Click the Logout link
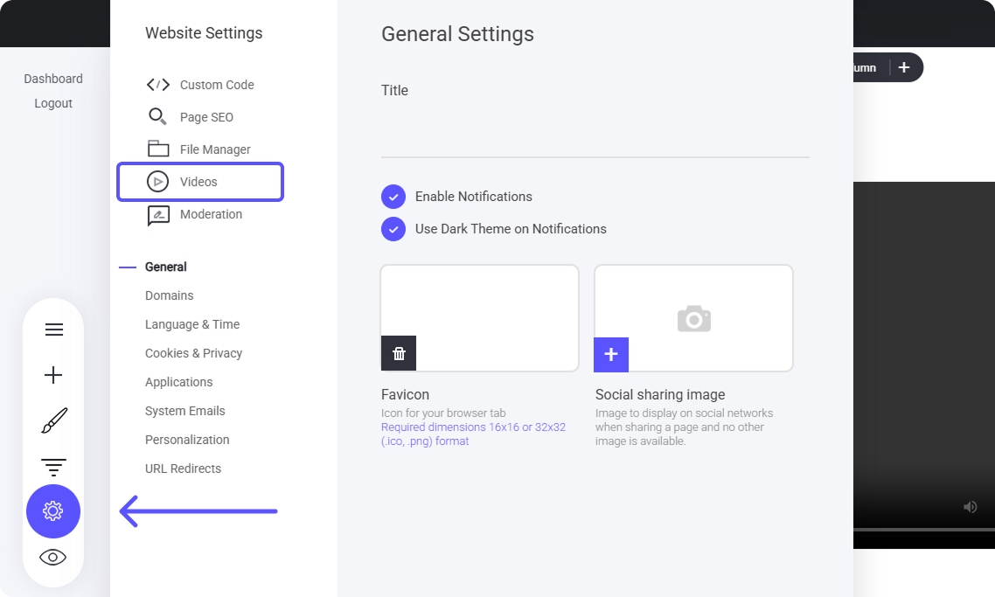The height and width of the screenshot is (597, 995). [x=53, y=103]
